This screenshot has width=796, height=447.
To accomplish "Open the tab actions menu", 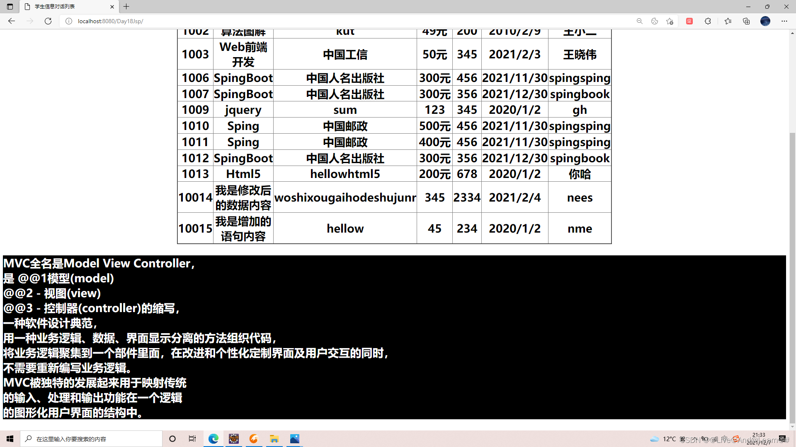I will click(x=10, y=7).
